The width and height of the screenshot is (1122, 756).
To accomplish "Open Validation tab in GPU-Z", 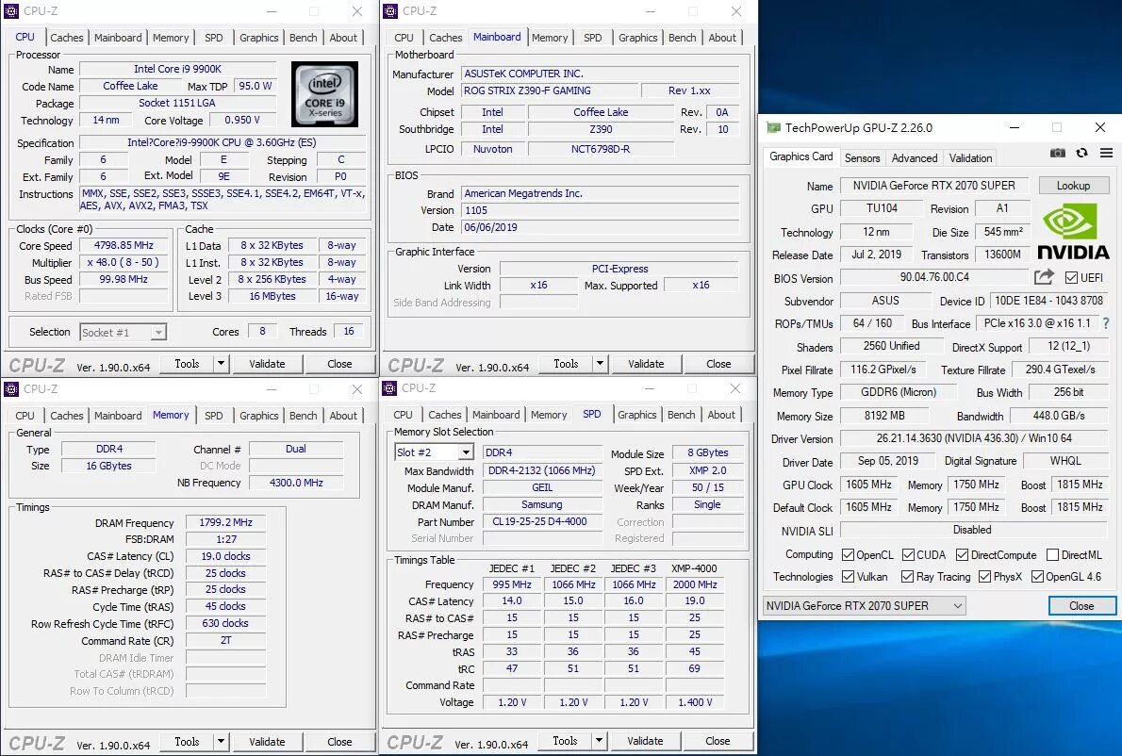I will (x=970, y=158).
